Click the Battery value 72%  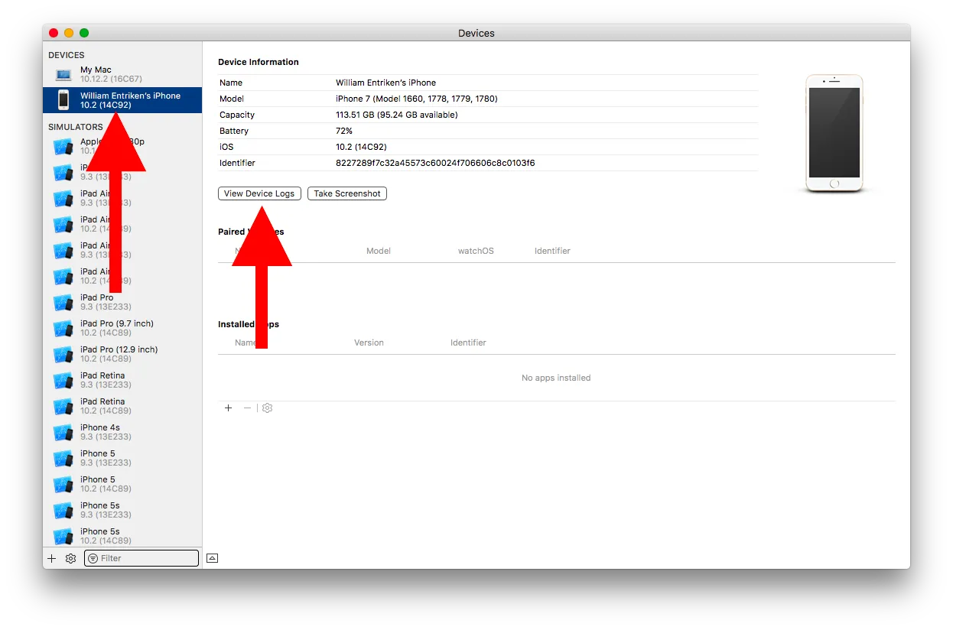344,131
